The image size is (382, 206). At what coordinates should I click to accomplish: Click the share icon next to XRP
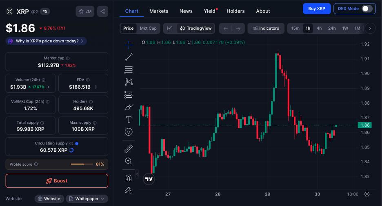(x=102, y=11)
